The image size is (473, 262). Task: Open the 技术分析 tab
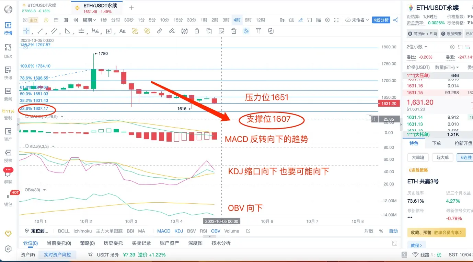click(x=221, y=243)
